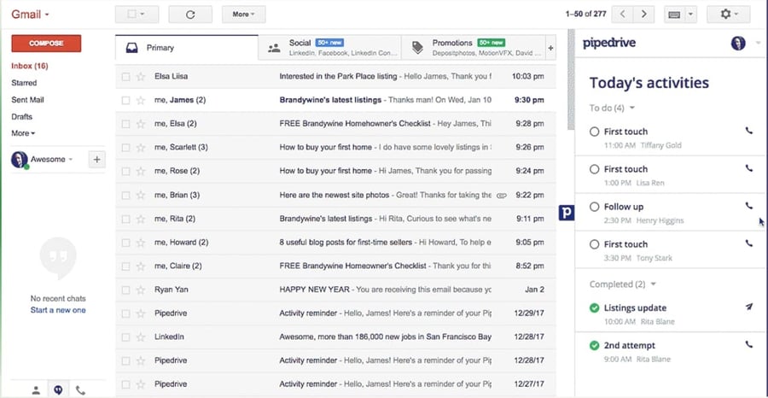Viewport: 768px width, 398px height.
Task: Open the Starred folder
Action: [x=24, y=83]
